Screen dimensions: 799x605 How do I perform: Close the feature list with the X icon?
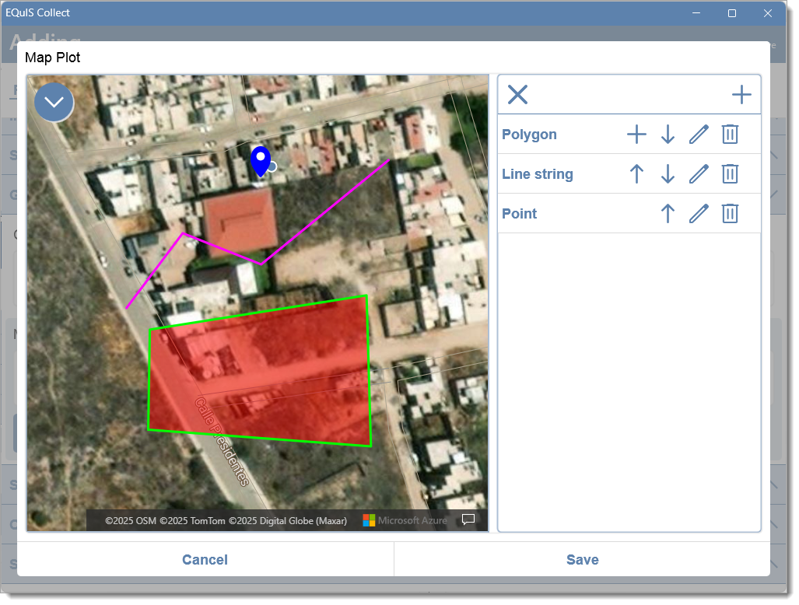click(x=517, y=95)
